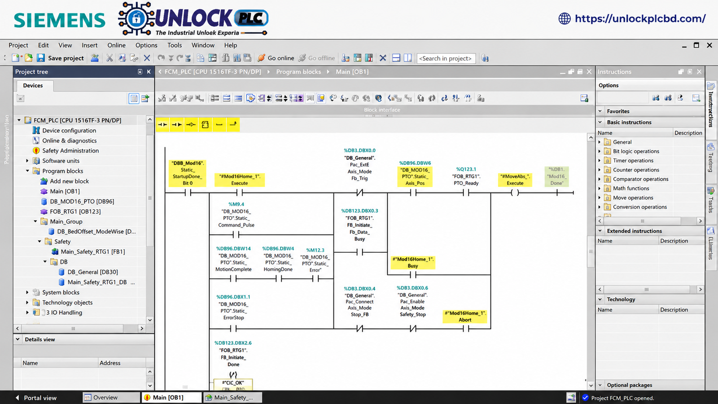Expand the Software units node
The height and width of the screenshot is (404, 718).
pyautogui.click(x=27, y=161)
